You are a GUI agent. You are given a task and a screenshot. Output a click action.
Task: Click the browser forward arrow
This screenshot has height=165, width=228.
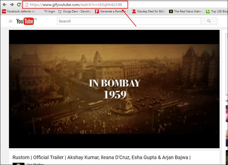click(12, 5)
